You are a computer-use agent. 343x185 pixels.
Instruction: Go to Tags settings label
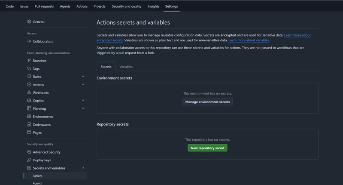(36, 68)
